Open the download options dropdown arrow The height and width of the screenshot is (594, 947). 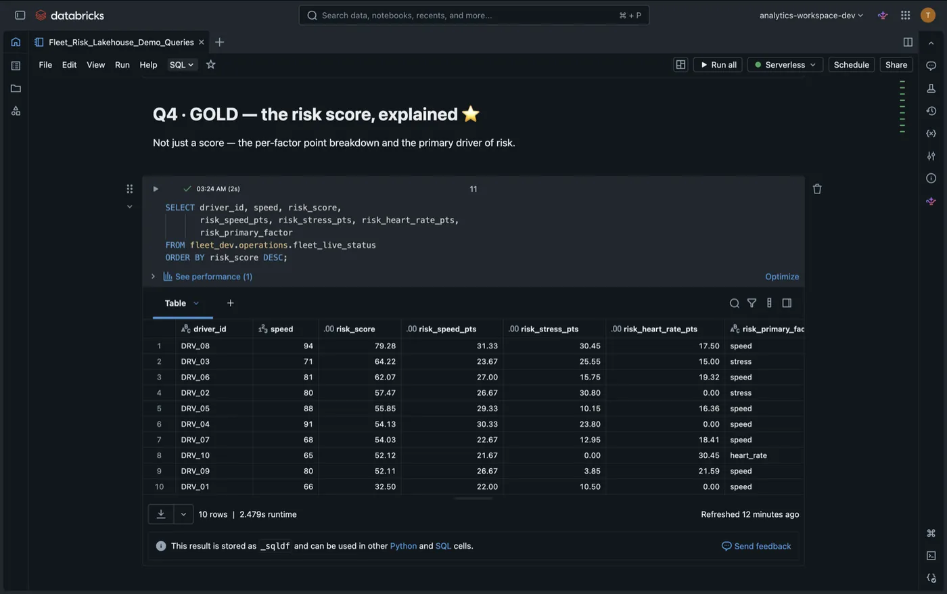(x=183, y=514)
